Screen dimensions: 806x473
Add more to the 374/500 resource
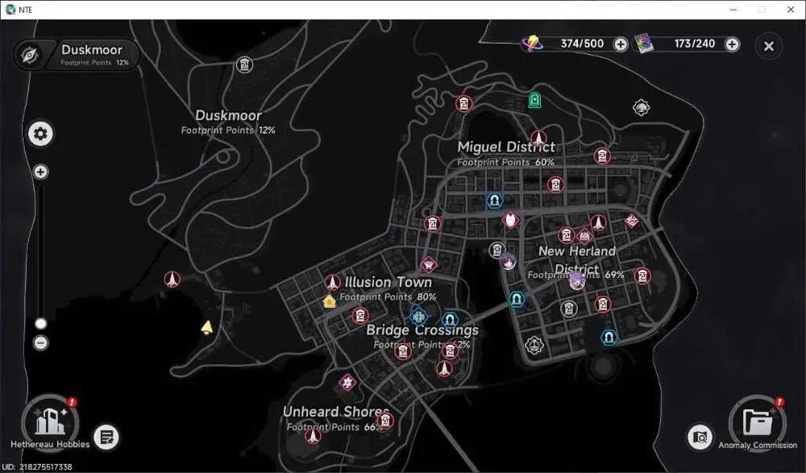point(621,44)
